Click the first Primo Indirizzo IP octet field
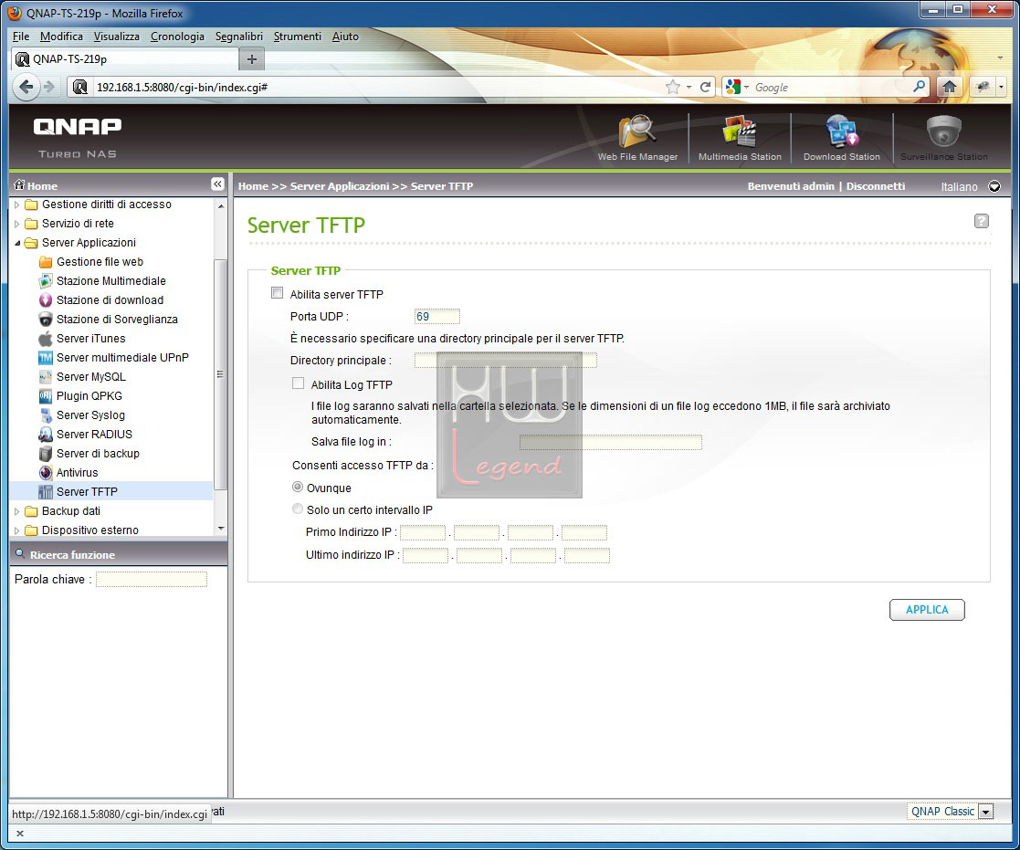This screenshot has width=1020, height=850. coord(423,532)
